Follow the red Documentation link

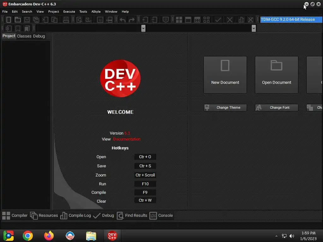point(127,139)
